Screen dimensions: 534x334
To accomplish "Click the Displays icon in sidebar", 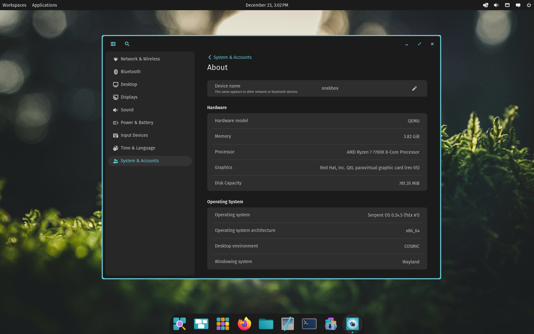I will [x=116, y=97].
